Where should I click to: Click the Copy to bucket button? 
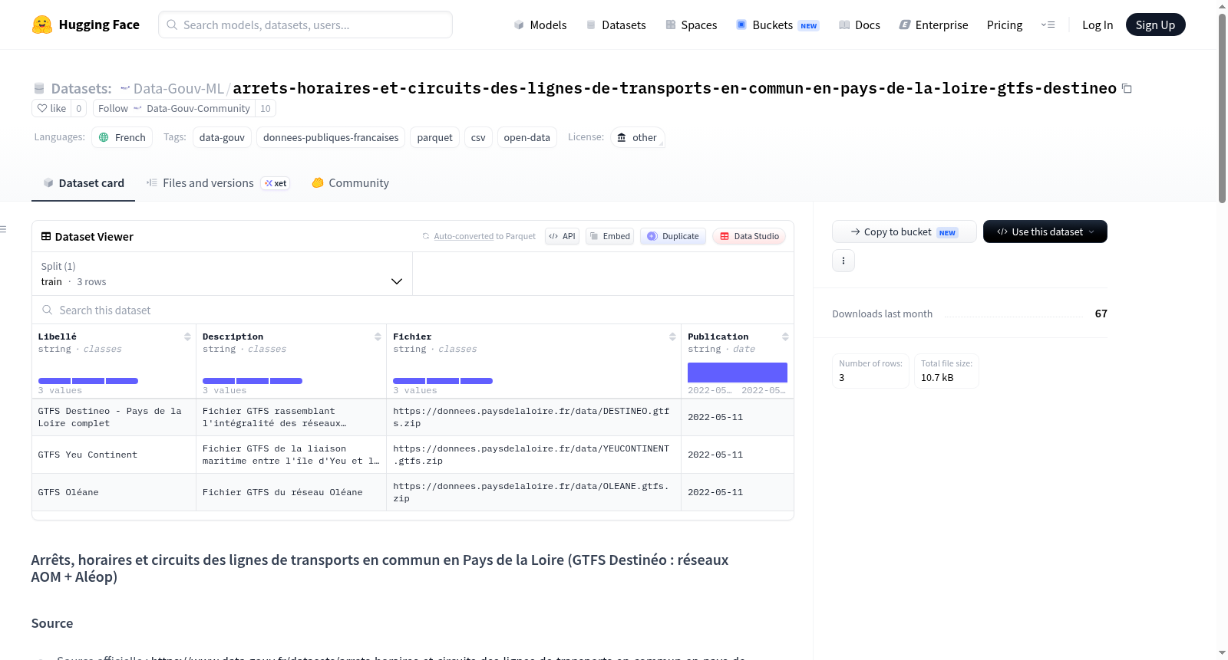(x=904, y=231)
